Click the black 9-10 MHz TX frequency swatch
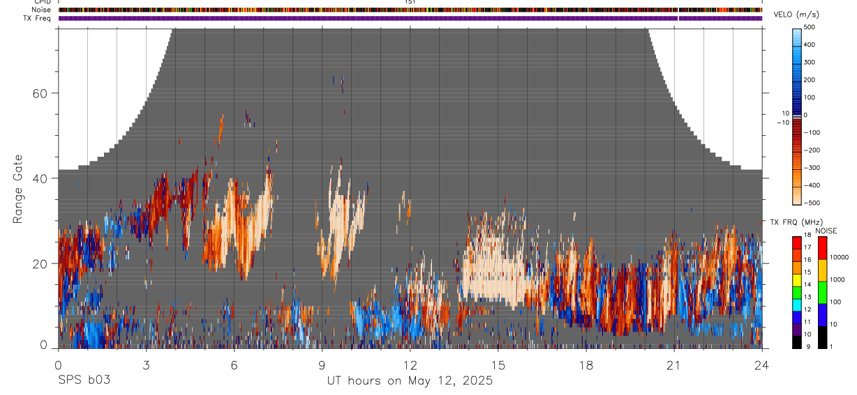Image resolution: width=857 pixels, height=395 pixels. click(x=797, y=342)
